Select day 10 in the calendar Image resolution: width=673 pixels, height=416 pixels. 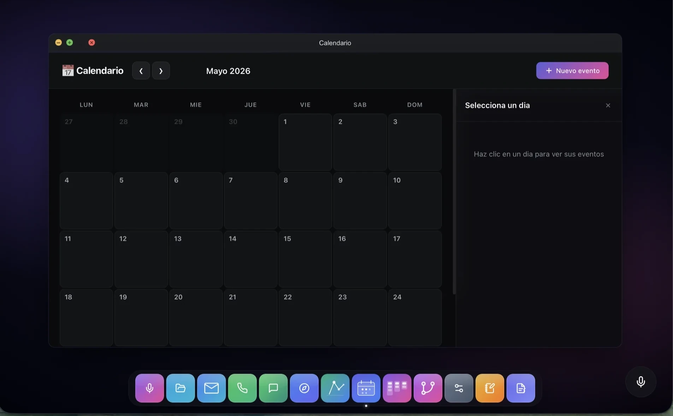pyautogui.click(x=415, y=201)
